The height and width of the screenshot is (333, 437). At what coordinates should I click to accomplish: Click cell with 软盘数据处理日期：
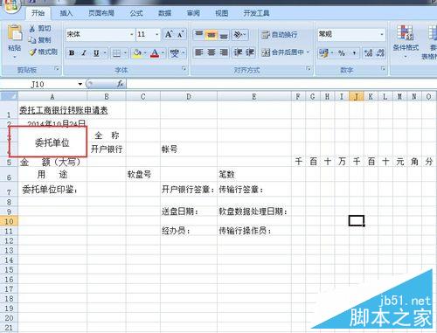253,212
